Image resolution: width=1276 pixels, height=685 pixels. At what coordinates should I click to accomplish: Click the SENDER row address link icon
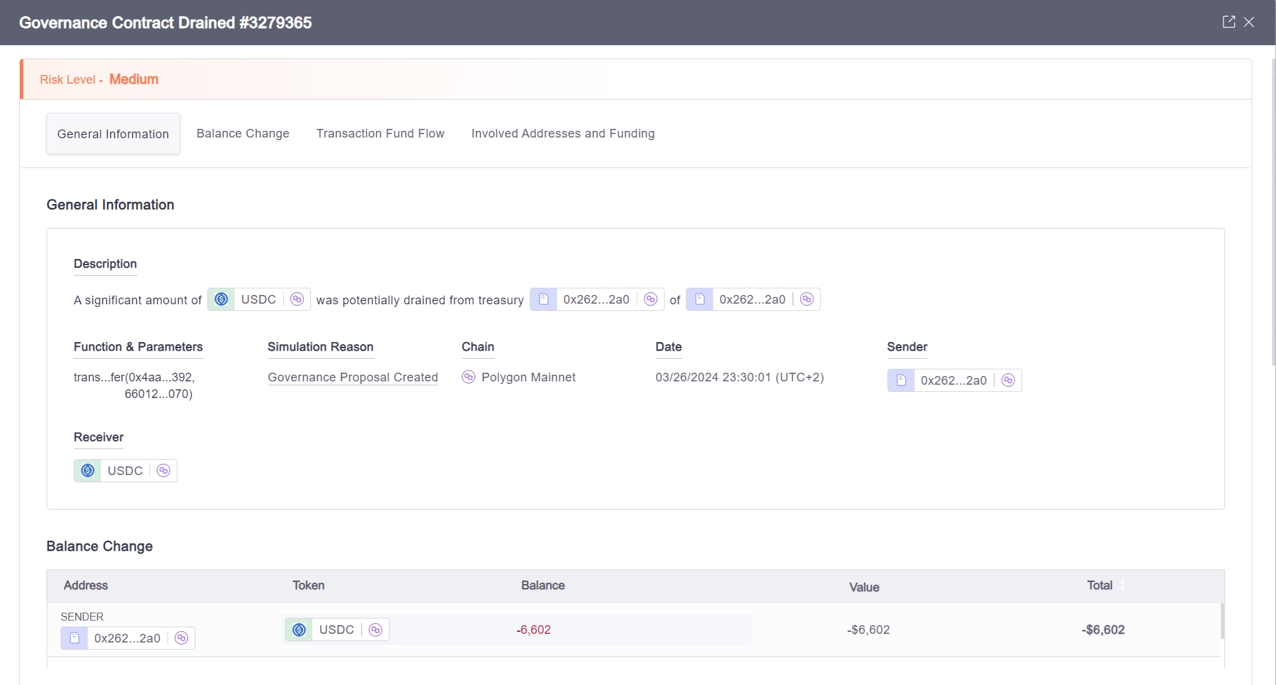tap(181, 638)
